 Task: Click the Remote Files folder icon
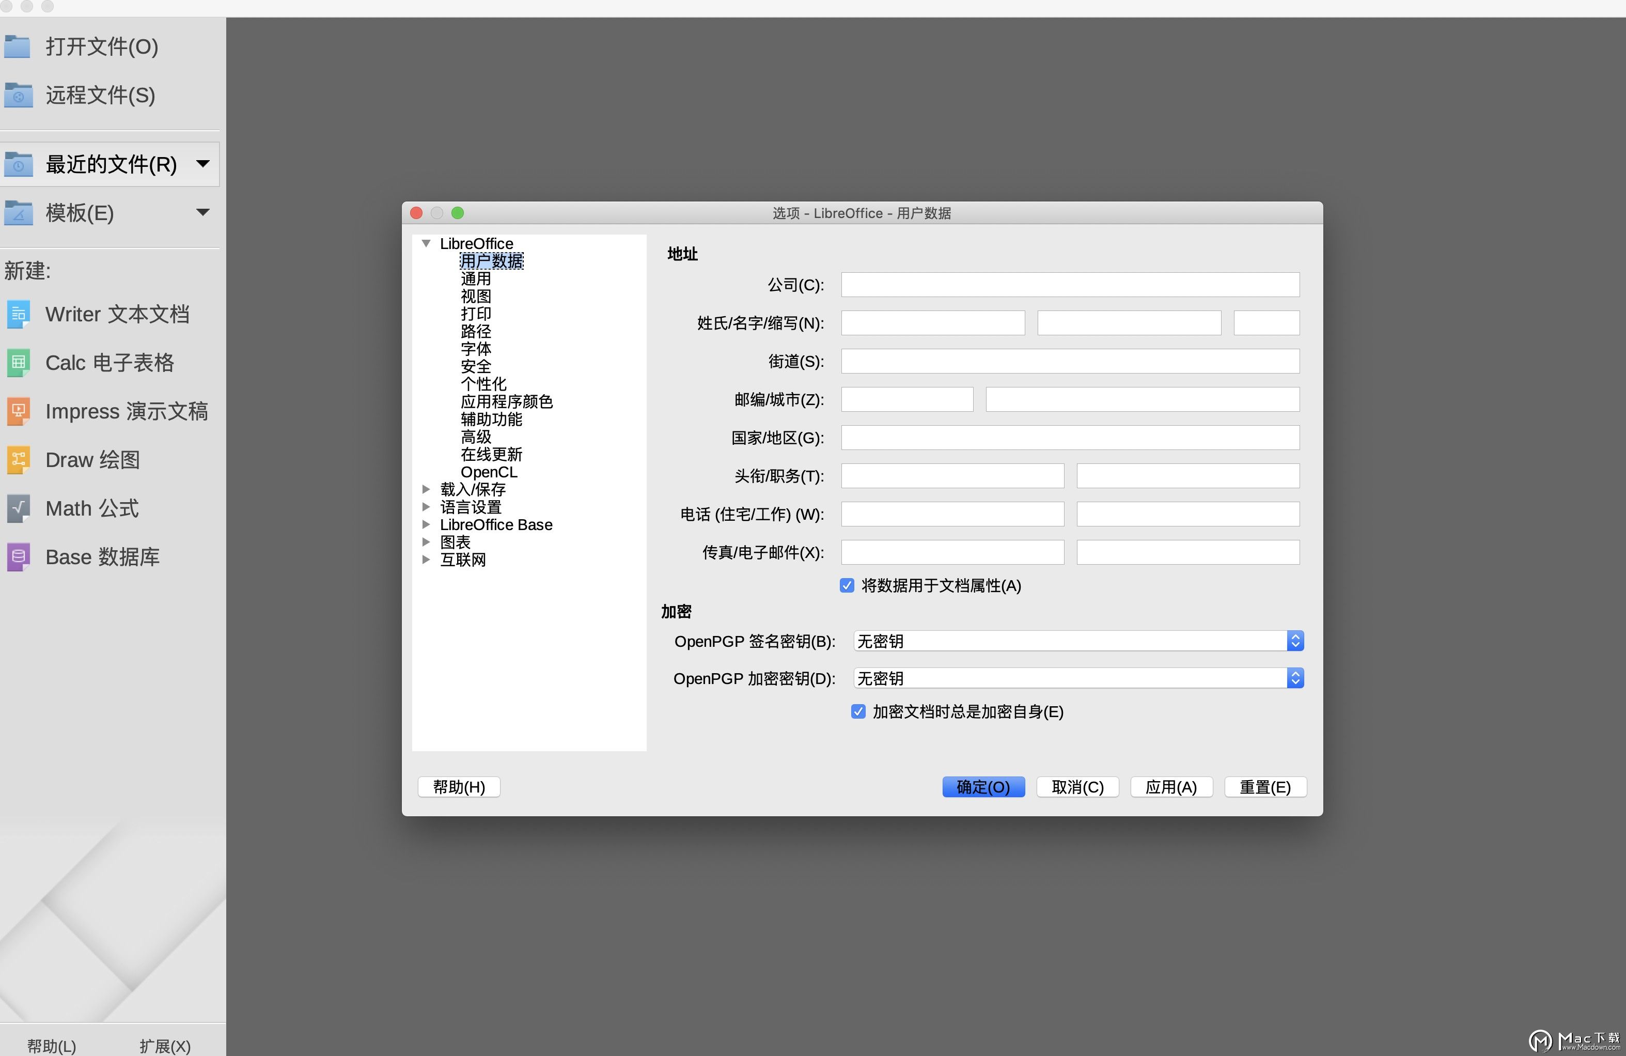click(x=18, y=95)
